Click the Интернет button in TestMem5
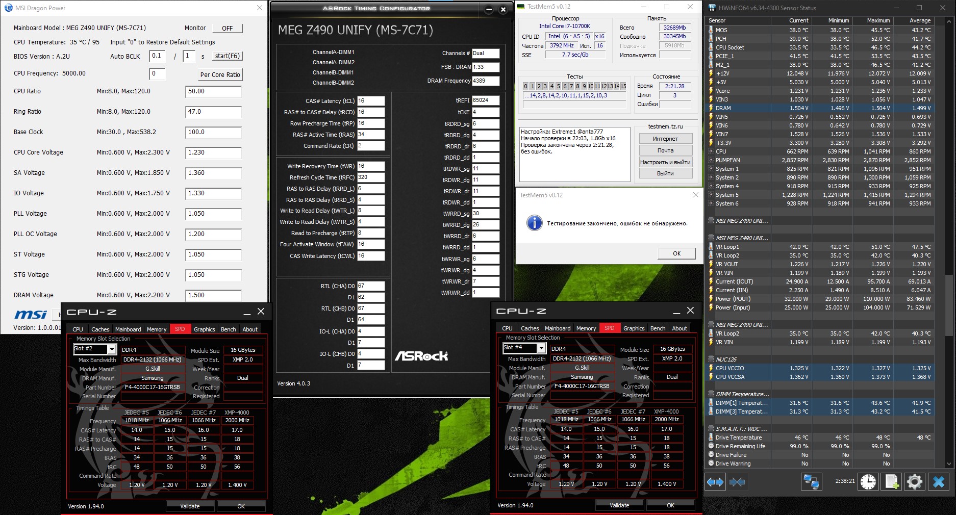This screenshot has height=515, width=956. (x=665, y=139)
